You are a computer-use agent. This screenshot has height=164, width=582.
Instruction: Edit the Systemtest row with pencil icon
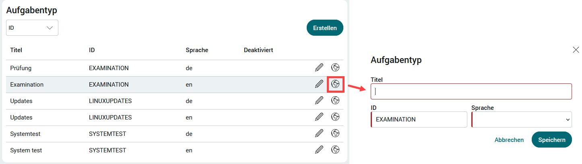tap(319, 133)
